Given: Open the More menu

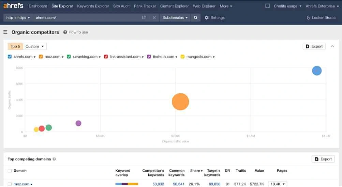Looking at the screenshot, I should click(x=226, y=6).
